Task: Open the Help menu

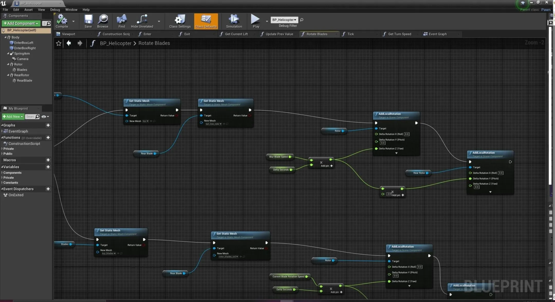Action: click(x=86, y=10)
